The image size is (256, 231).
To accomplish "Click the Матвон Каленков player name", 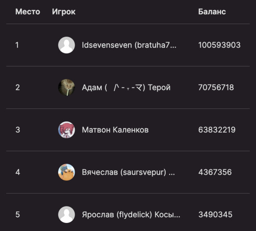I will 115,130.
